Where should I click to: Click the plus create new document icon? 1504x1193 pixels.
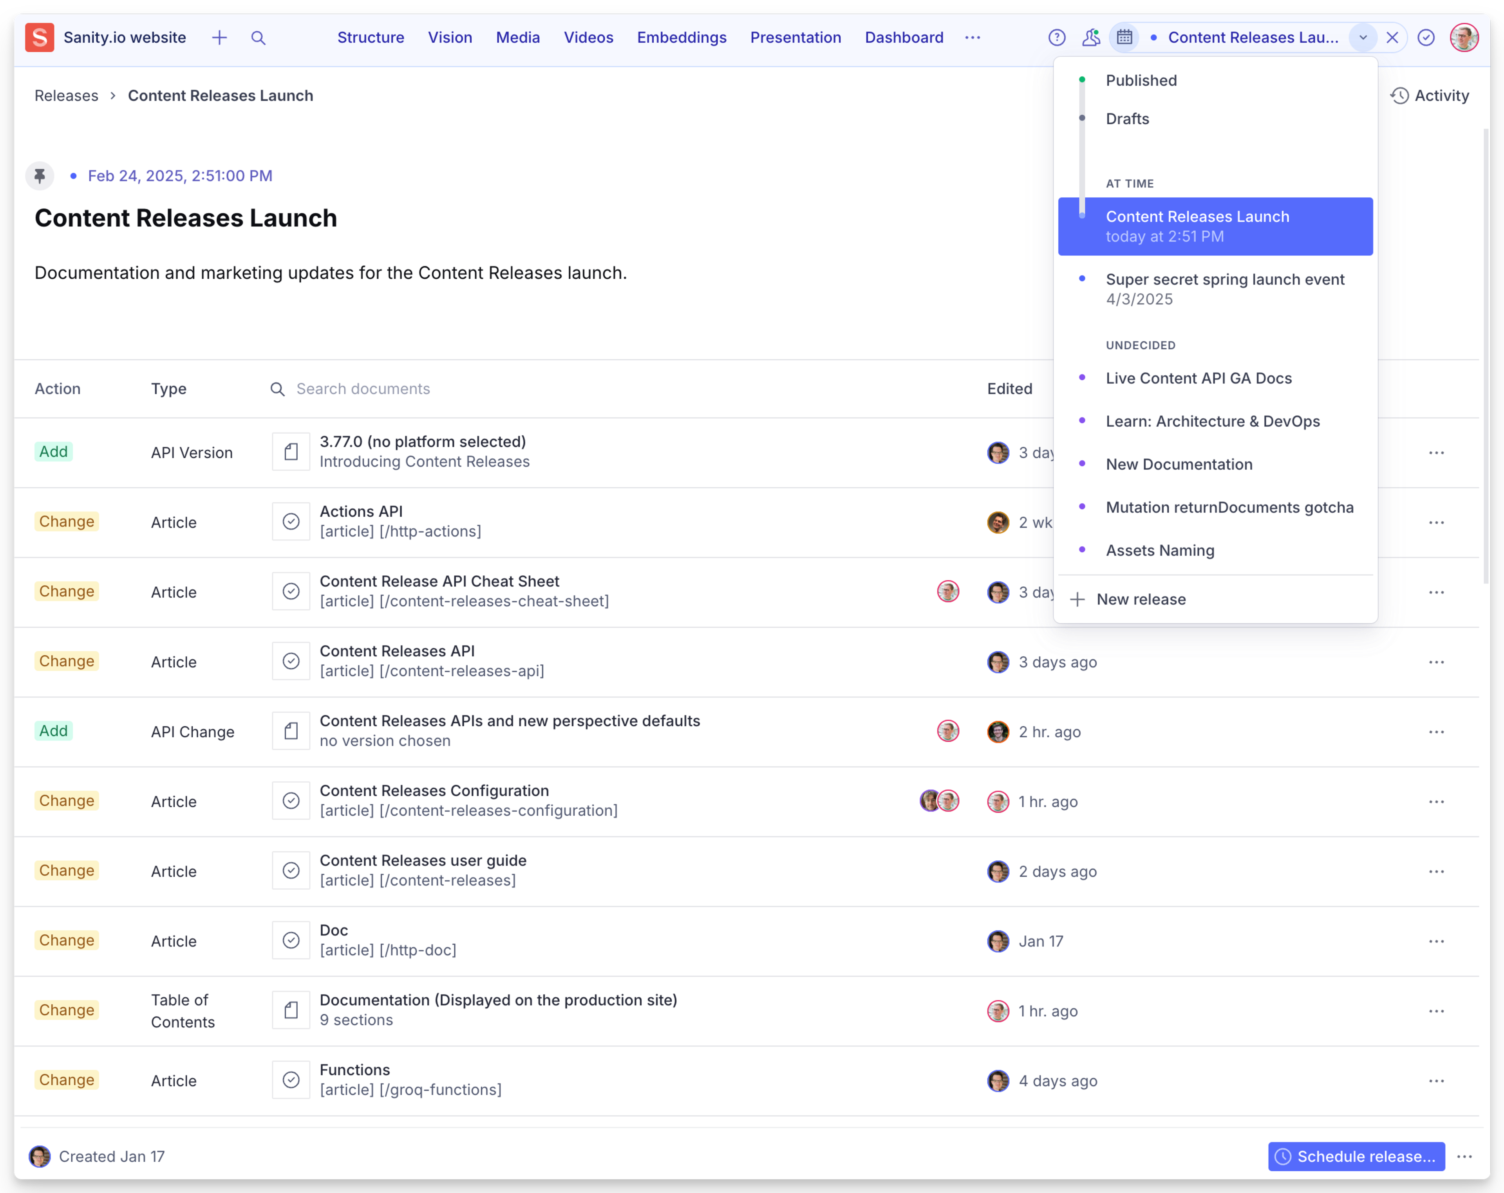click(x=219, y=38)
